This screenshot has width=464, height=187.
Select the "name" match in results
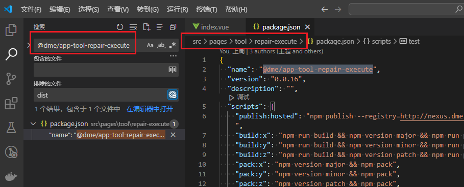[x=107, y=135]
